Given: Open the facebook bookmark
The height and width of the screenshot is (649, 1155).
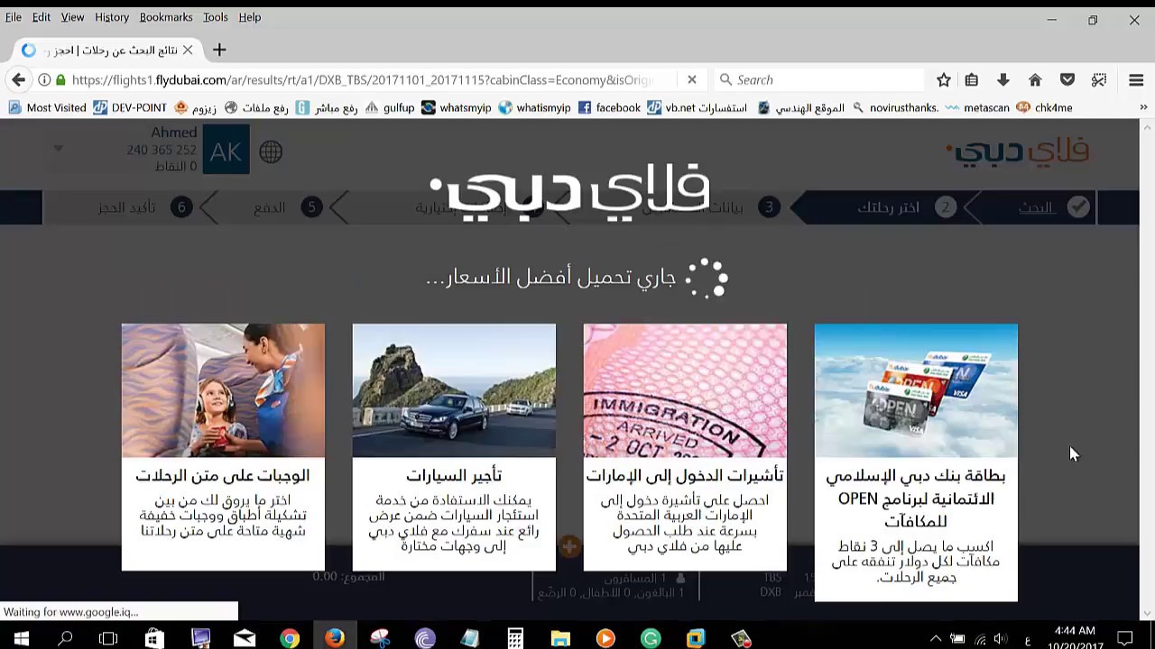Looking at the screenshot, I should point(609,108).
